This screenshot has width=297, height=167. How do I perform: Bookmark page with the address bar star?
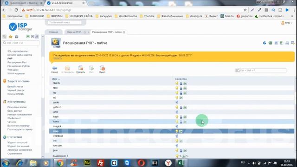pyautogui.click(x=245, y=10)
